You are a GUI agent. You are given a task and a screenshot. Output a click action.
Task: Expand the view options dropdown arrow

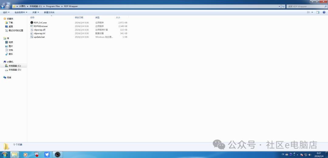point(312,12)
